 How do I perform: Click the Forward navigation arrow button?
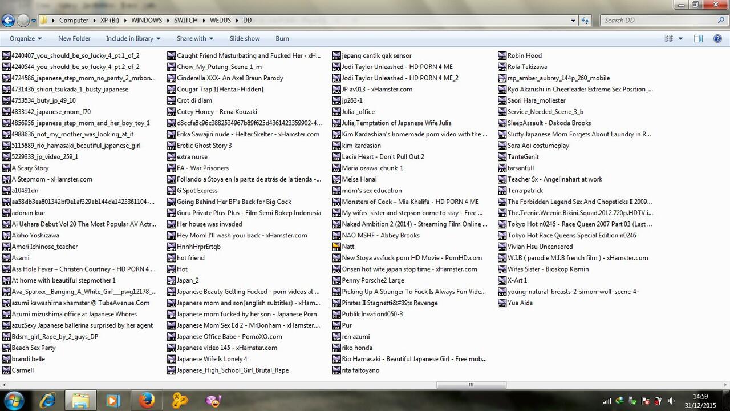(23, 21)
